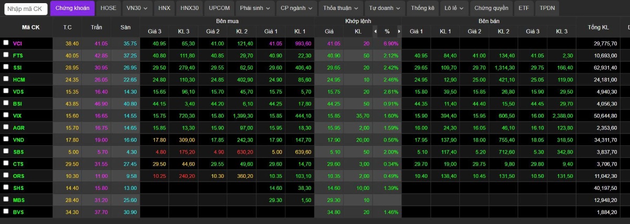
Task: Open the VND ticker symbol
Action: (18, 140)
